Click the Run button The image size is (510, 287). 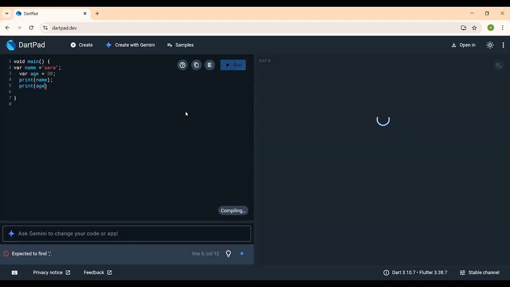[233, 65]
